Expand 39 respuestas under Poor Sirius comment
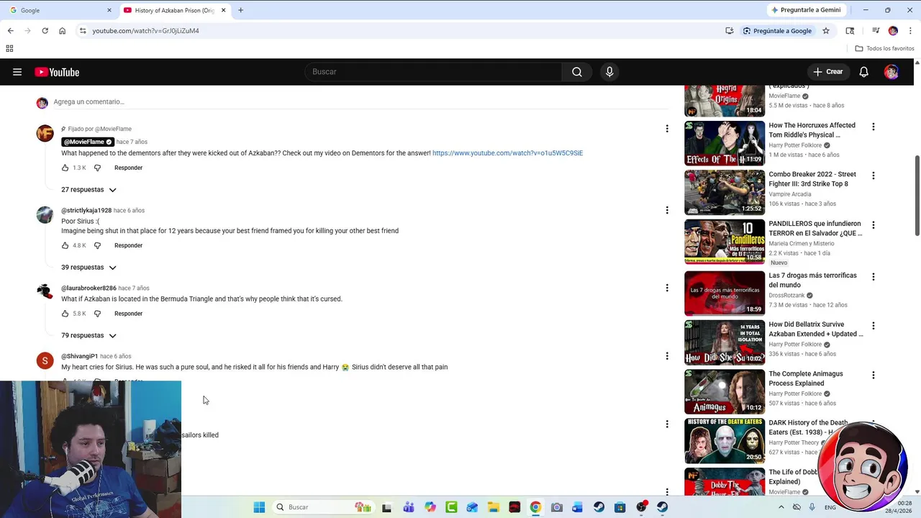The image size is (921, 518). coord(89,268)
